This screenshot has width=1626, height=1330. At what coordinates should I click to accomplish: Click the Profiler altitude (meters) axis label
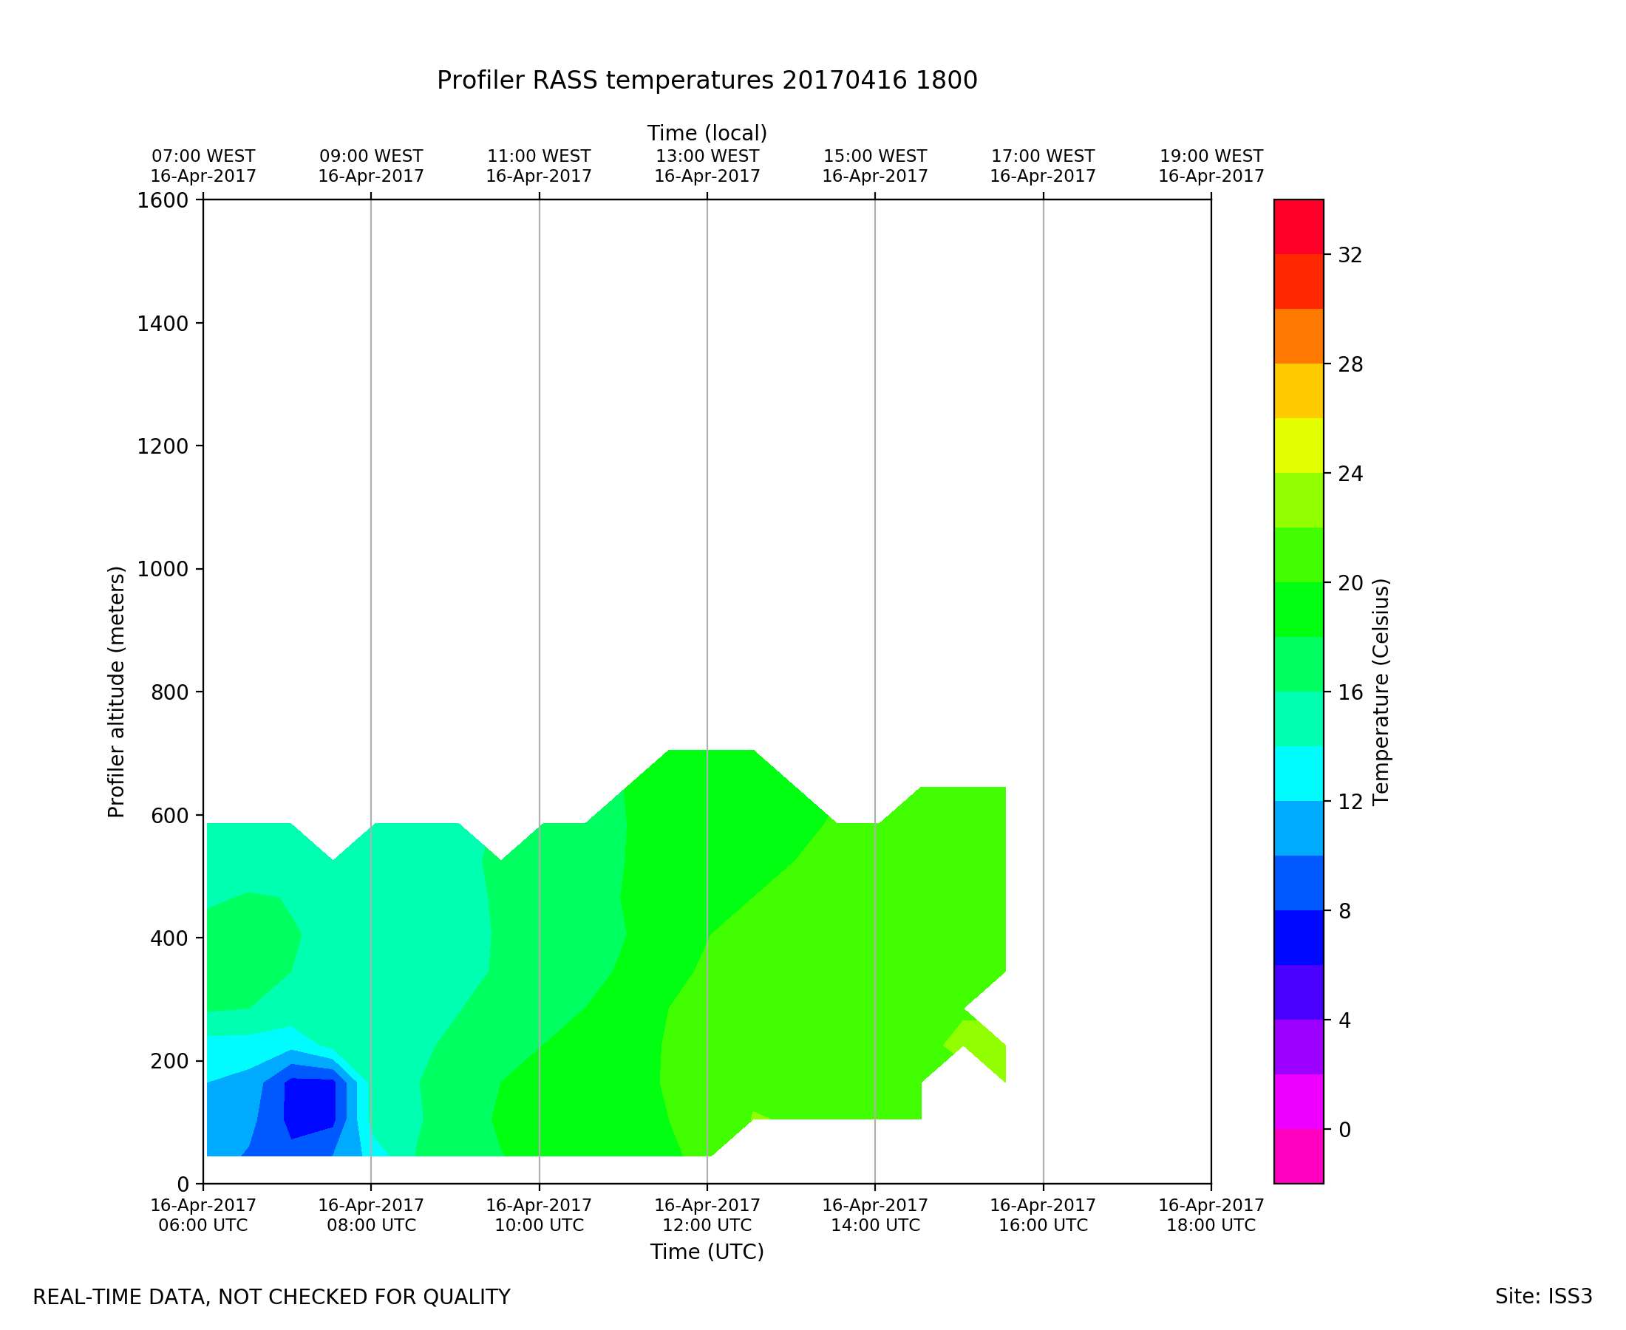116,692
